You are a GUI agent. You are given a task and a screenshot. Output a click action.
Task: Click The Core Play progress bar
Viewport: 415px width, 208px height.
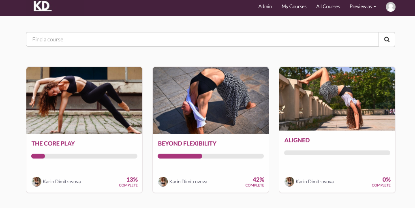84,156
